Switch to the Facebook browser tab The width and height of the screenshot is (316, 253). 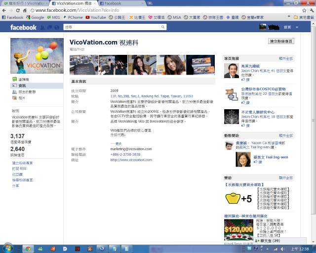coord(122,3)
